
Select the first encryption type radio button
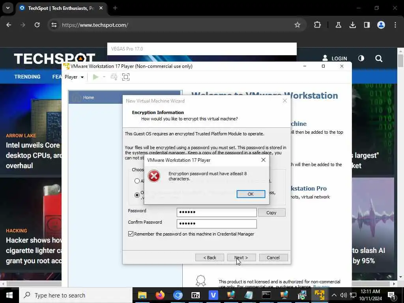click(137, 181)
